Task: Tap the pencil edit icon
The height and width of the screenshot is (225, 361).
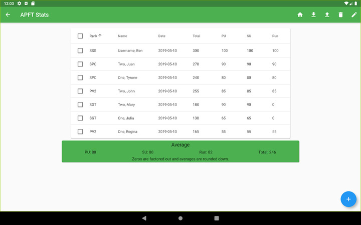Action: click(x=354, y=14)
